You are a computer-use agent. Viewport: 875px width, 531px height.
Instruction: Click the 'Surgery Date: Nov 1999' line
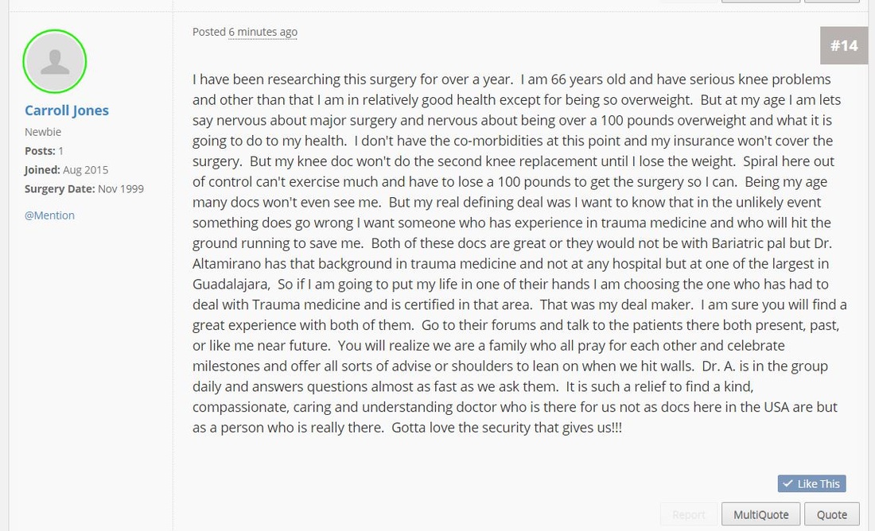(84, 188)
